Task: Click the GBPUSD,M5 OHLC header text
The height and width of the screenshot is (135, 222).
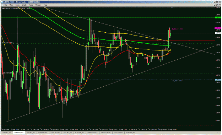Action: click(x=16, y=9)
